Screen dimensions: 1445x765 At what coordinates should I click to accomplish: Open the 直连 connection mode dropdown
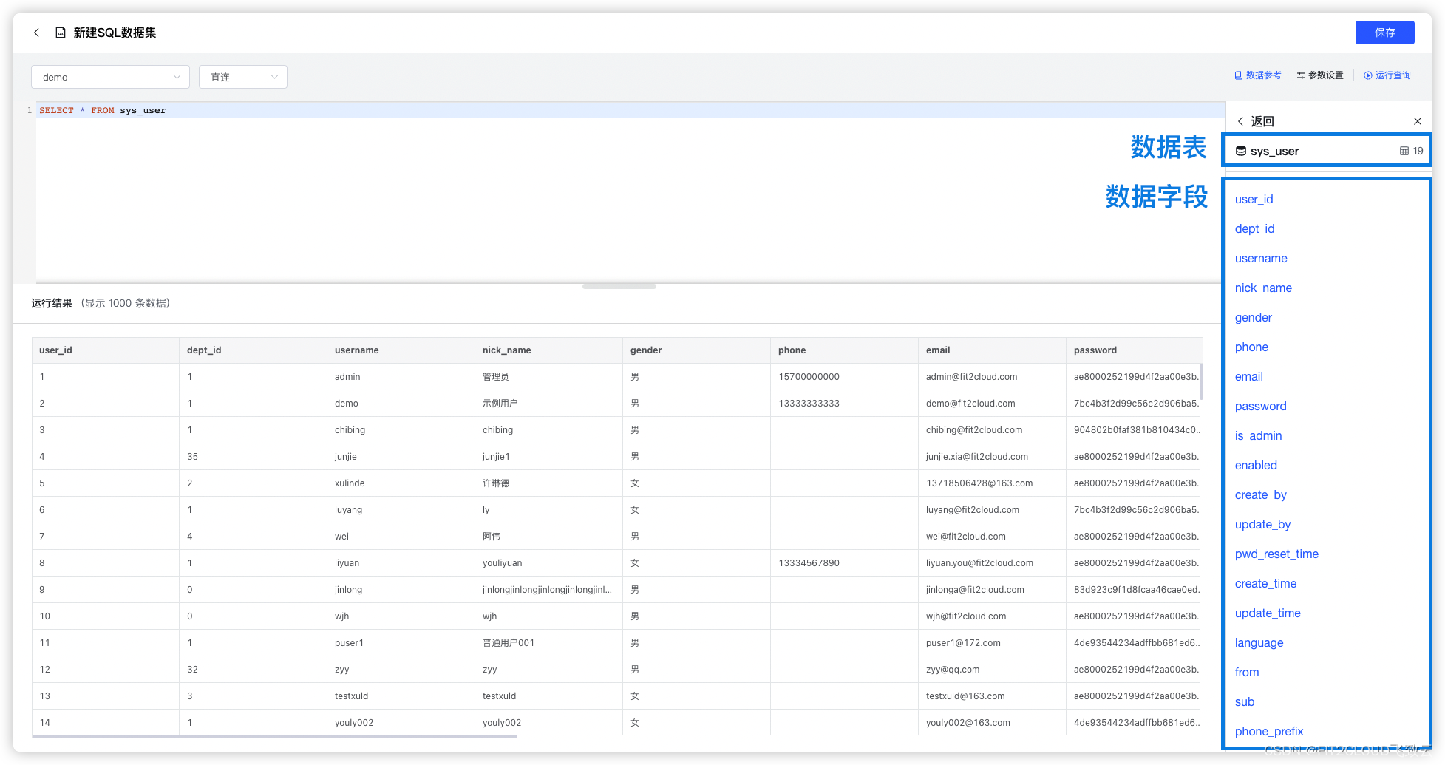coord(242,77)
